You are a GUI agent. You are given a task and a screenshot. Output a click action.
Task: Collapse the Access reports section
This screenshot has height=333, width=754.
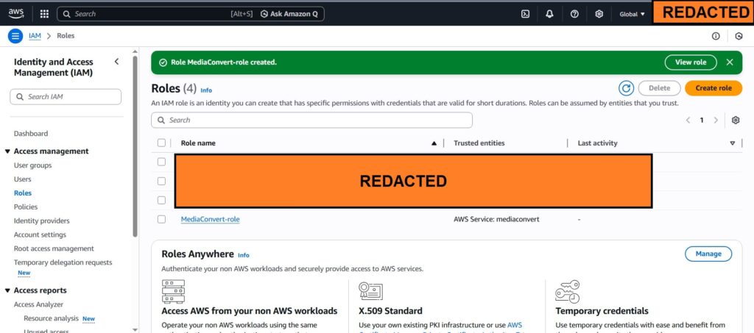tap(7, 290)
